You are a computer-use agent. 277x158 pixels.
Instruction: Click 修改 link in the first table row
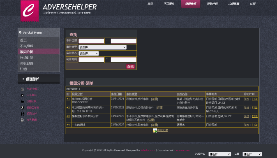click(x=246, y=99)
